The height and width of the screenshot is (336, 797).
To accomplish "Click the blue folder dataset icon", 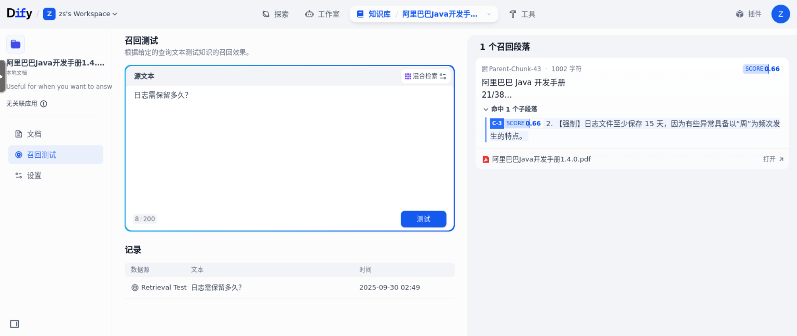I will click(x=16, y=44).
